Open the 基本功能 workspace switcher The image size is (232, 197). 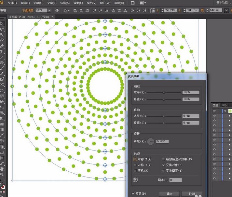click(x=224, y=3)
